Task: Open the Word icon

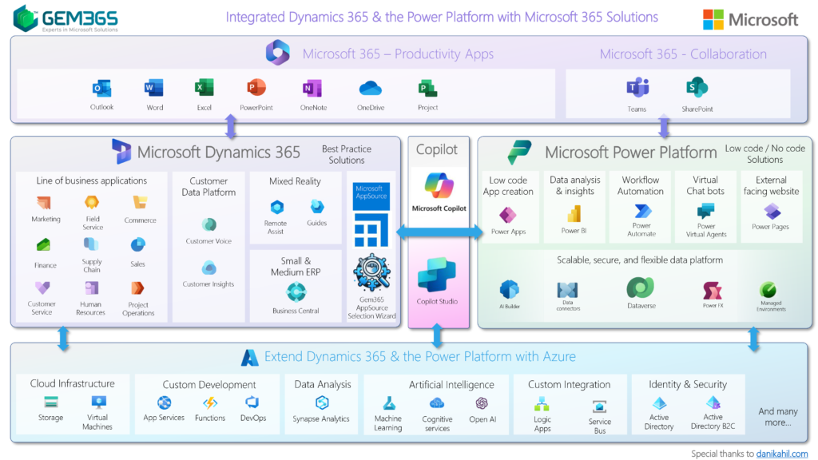Action: click(154, 88)
